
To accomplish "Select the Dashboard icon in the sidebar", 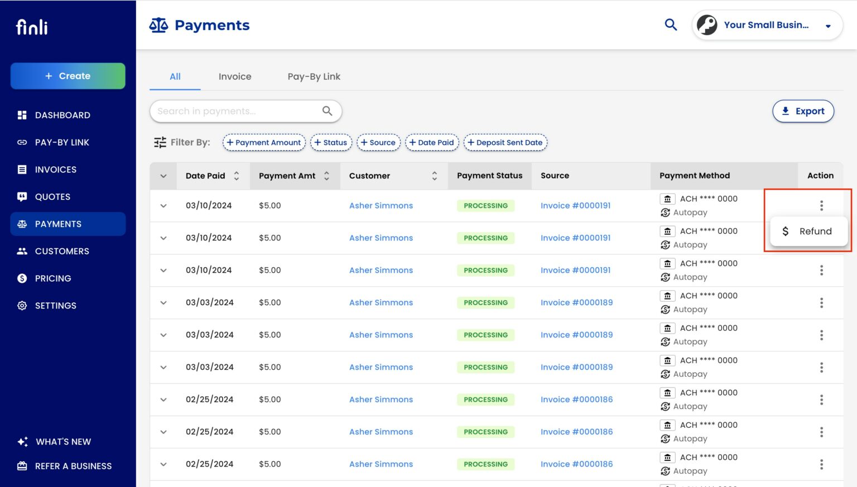I will (22, 115).
